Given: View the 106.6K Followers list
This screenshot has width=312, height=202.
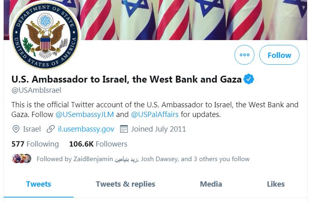Looking at the screenshot, I should (98, 144).
